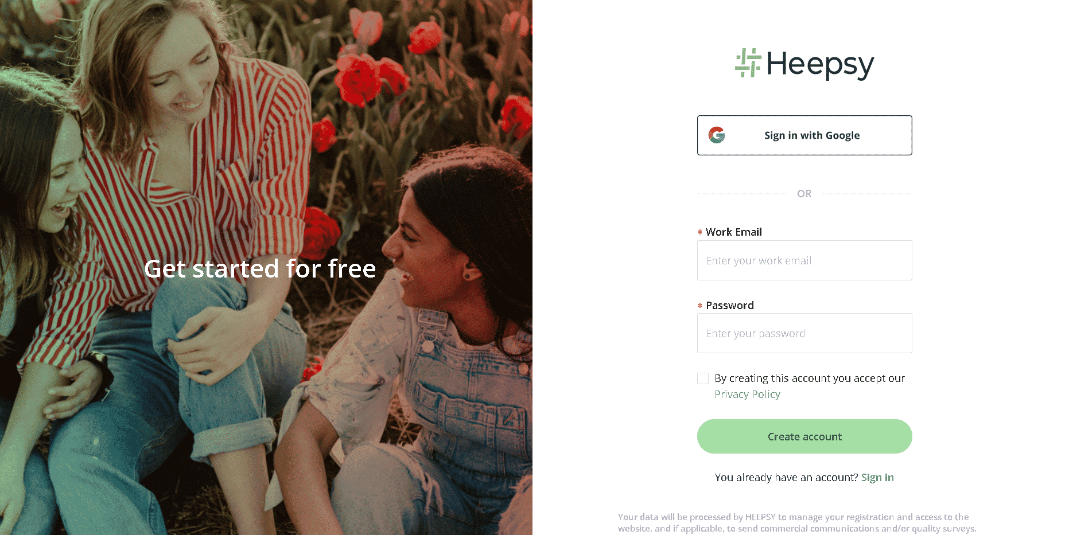
Task: Click the Sign in with Google button
Action: click(804, 135)
